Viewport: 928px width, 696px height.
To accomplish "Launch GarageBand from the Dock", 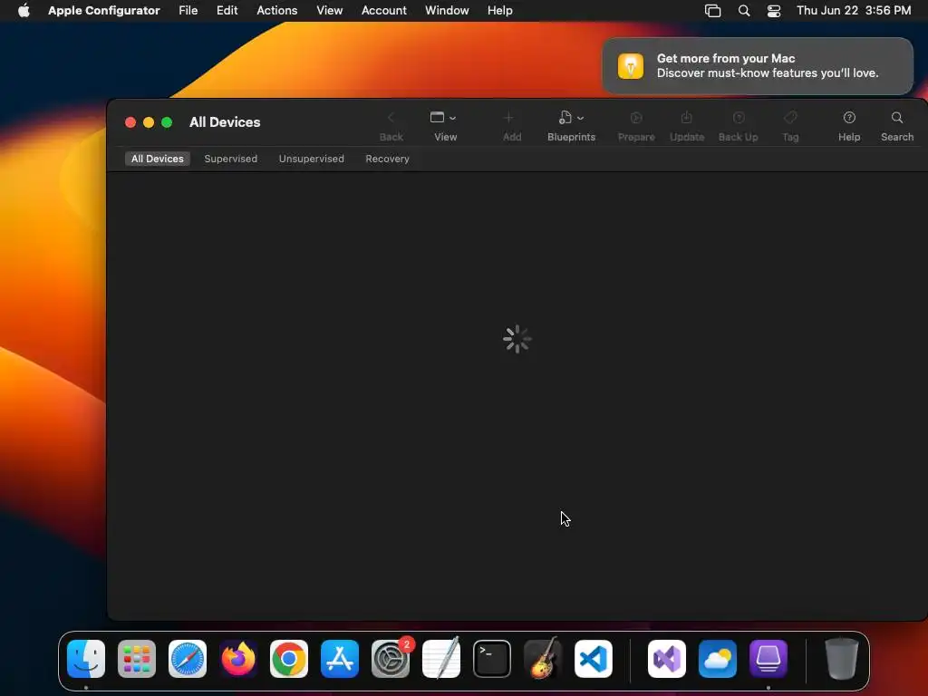I will click(543, 658).
